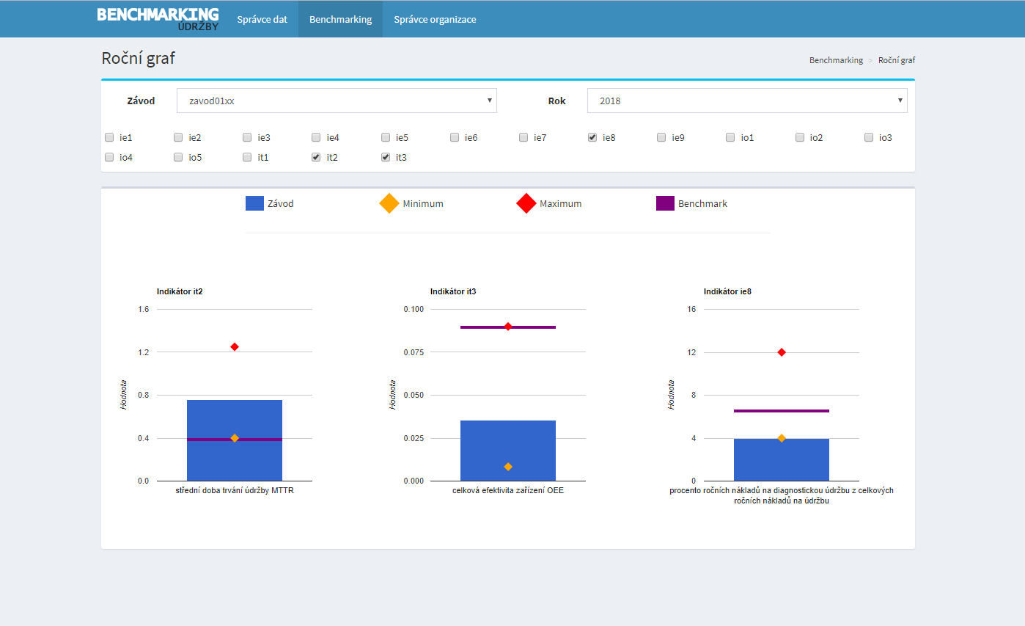This screenshot has height=626, width=1025.
Task: Click the red maximum diamond in it3 chart
Action: 508,327
